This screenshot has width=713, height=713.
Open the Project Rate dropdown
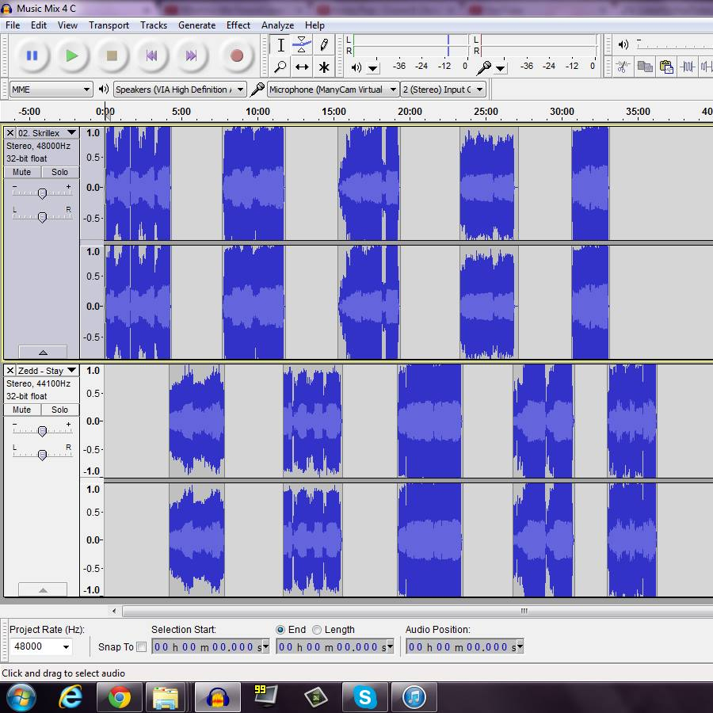66,646
